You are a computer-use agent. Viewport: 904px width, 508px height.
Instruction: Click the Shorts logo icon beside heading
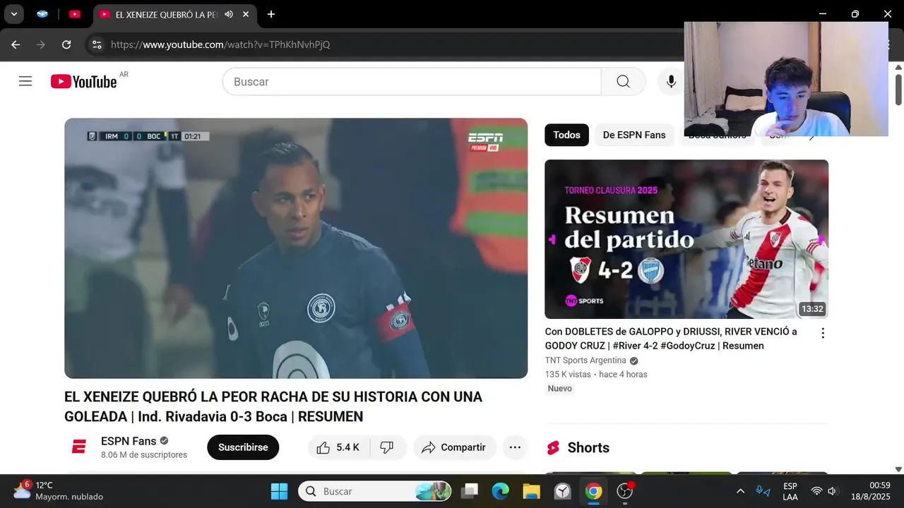click(553, 448)
